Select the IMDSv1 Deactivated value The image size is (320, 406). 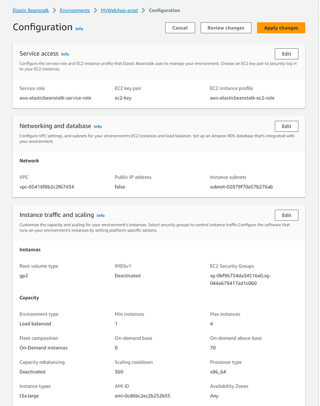127,275
